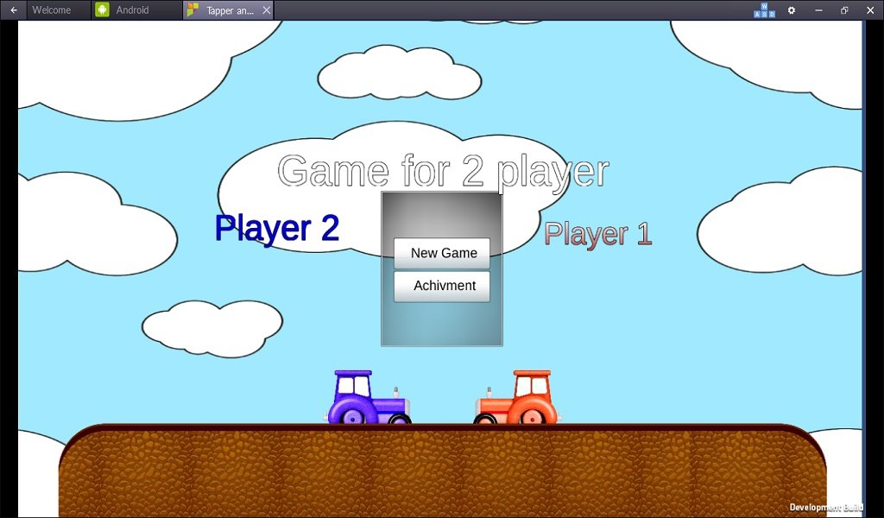This screenshot has height=518, width=884.
Task: Open the Achivment screen
Action: point(442,285)
